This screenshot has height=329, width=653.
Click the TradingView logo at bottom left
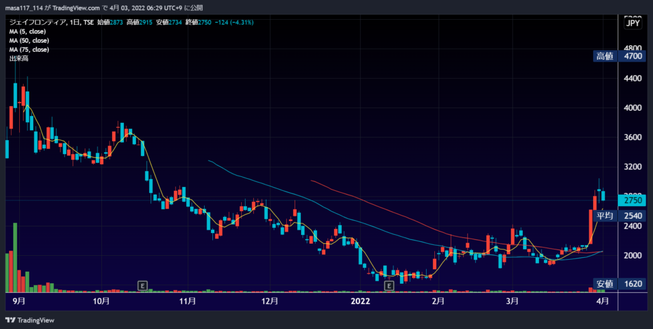29,320
